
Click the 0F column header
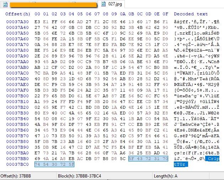(x=165, y=14)
